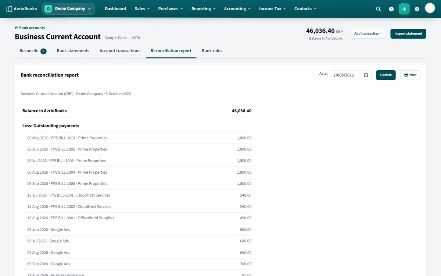Click the calendar icon in date field
This screenshot has width=441, height=276.
[366, 75]
